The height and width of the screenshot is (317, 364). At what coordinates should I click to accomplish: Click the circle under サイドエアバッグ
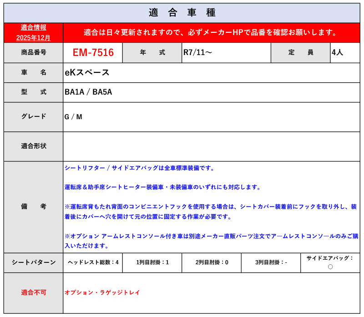tap(330, 267)
